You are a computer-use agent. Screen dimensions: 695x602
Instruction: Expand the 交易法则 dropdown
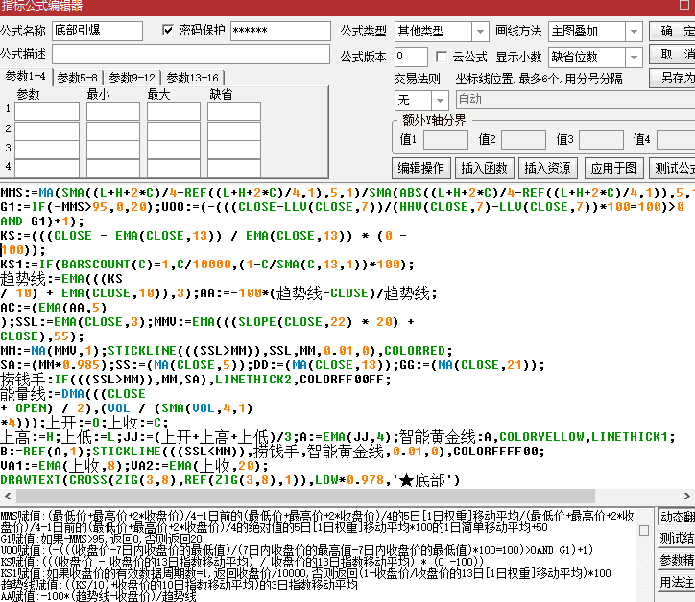click(x=440, y=100)
